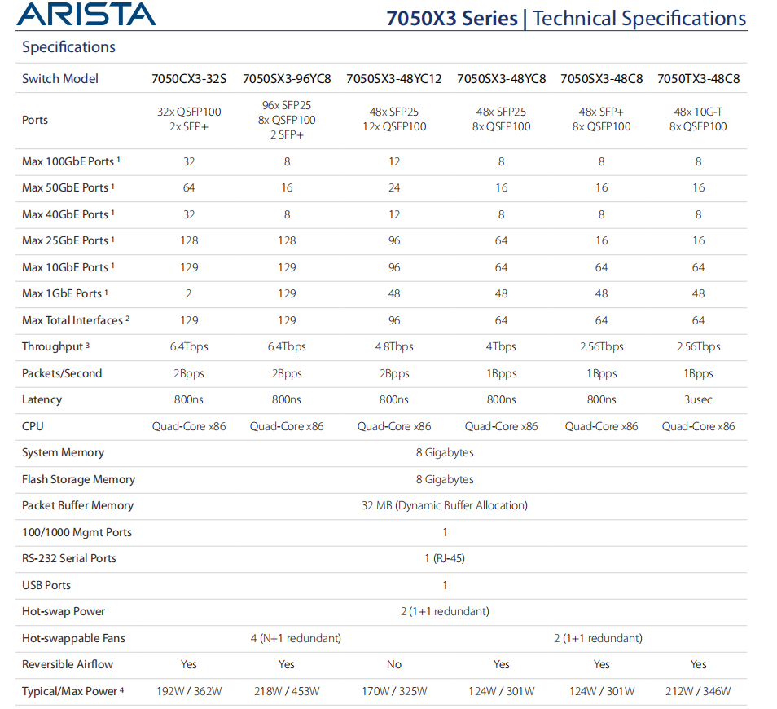Click the 'No' Reversible Airflow value
The image size is (777, 709).
pos(394,665)
